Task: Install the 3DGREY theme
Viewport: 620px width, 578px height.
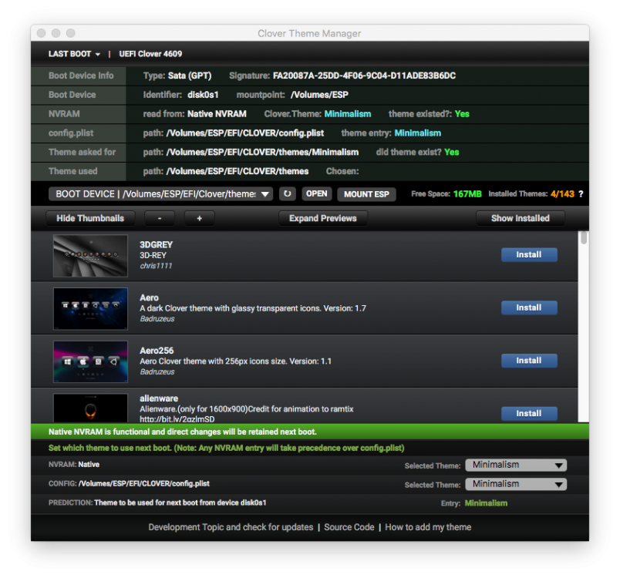Action: click(529, 255)
